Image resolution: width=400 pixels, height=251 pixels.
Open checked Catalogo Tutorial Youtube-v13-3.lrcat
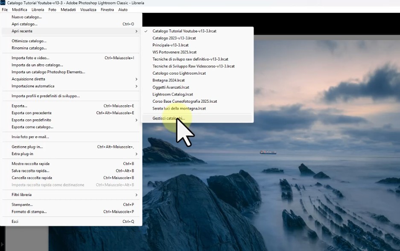[x=198, y=31]
